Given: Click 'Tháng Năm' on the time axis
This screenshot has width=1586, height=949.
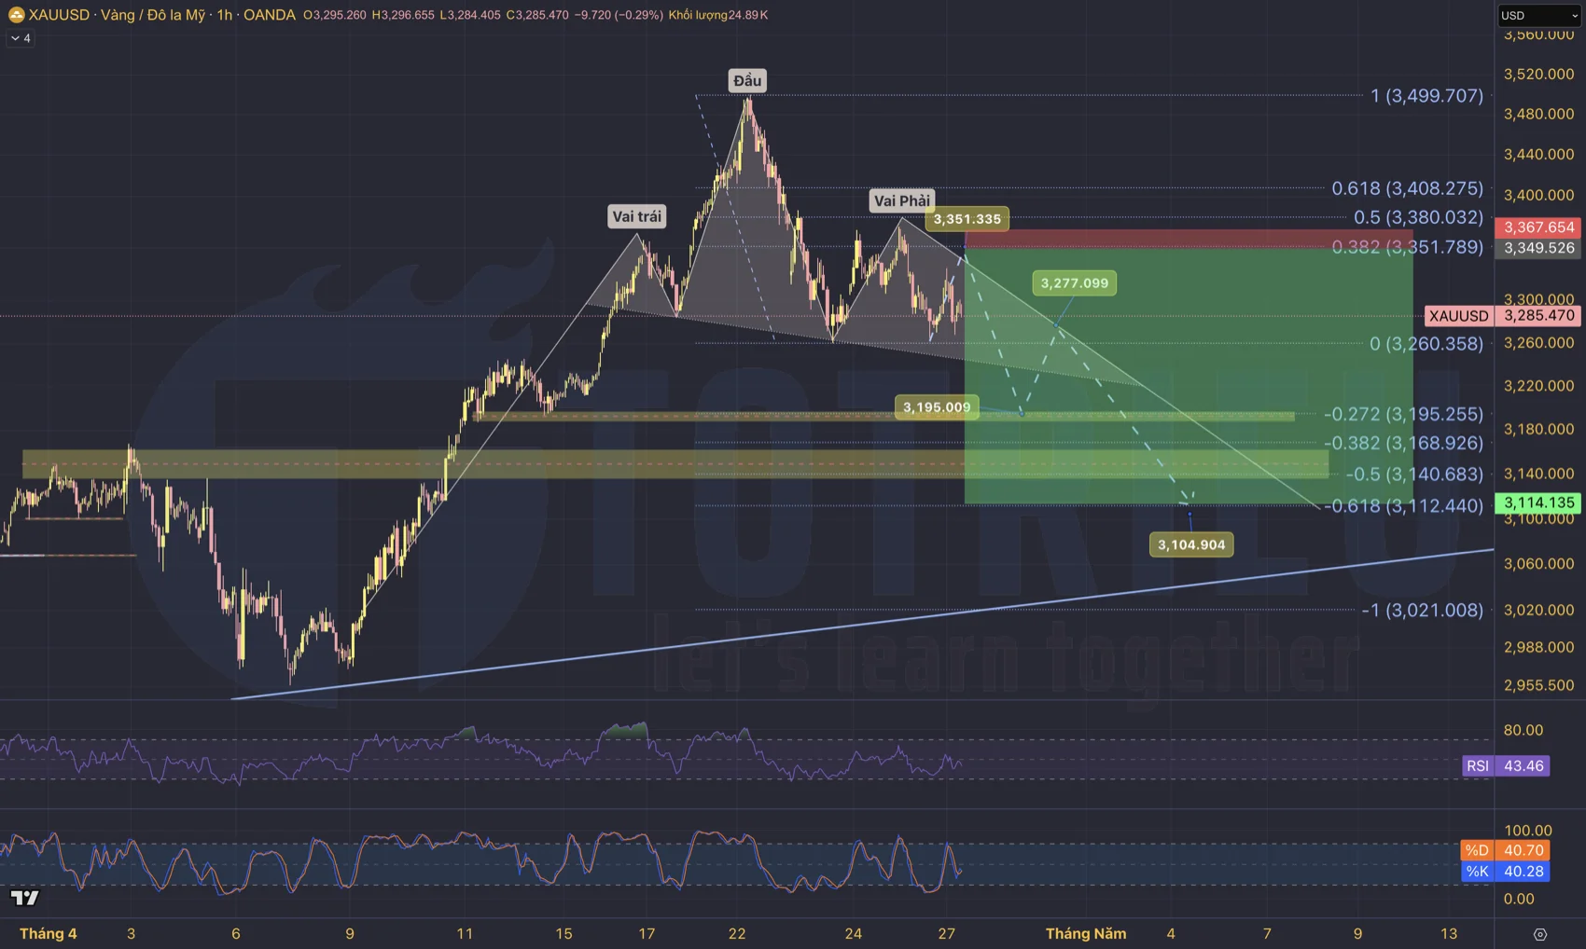Looking at the screenshot, I should point(1085,934).
